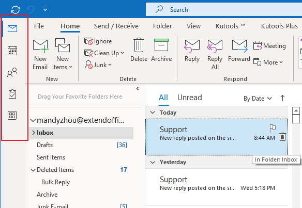Open the Clean Up dropdown
Viewport: 302px width, 208px height.
pyautogui.click(x=104, y=53)
